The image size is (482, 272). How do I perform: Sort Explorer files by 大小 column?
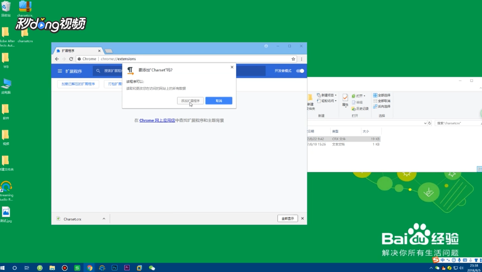(371, 131)
